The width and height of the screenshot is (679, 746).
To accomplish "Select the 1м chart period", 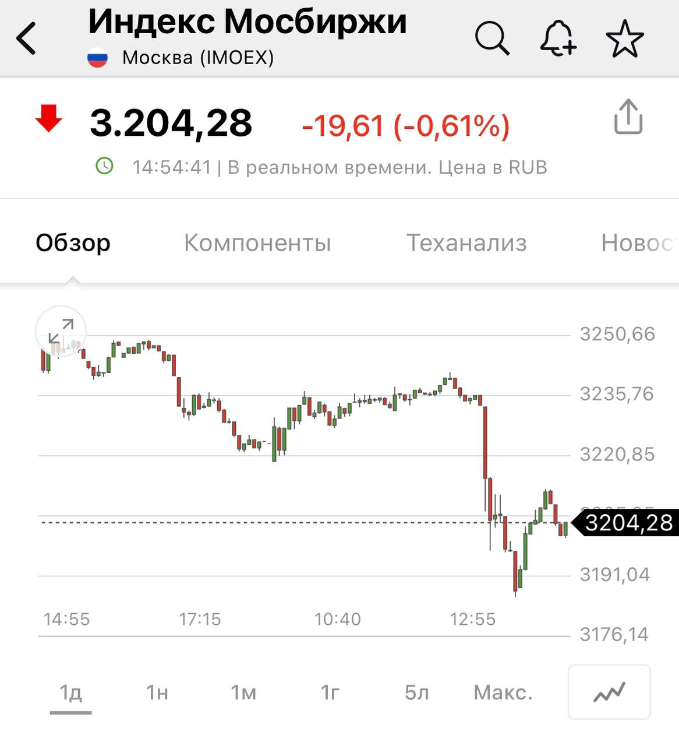I will pos(243,693).
